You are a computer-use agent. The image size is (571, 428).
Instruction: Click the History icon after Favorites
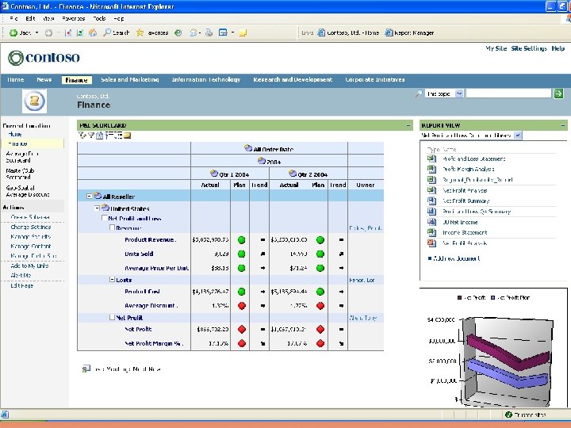[x=178, y=32]
